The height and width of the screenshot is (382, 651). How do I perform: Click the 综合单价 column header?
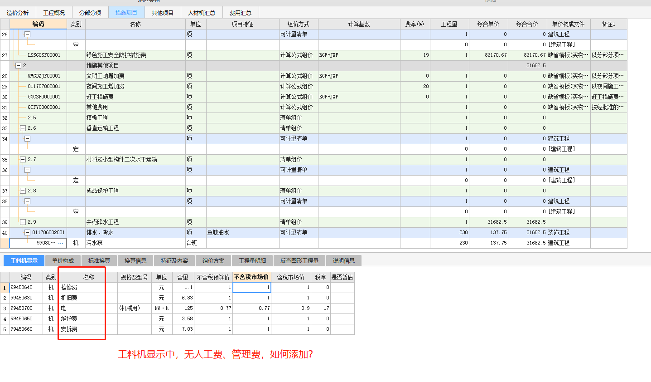coord(488,24)
